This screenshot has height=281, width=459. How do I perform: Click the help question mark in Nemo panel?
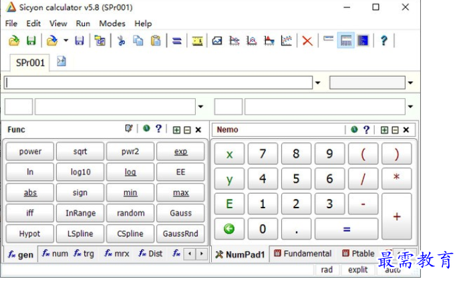click(366, 129)
